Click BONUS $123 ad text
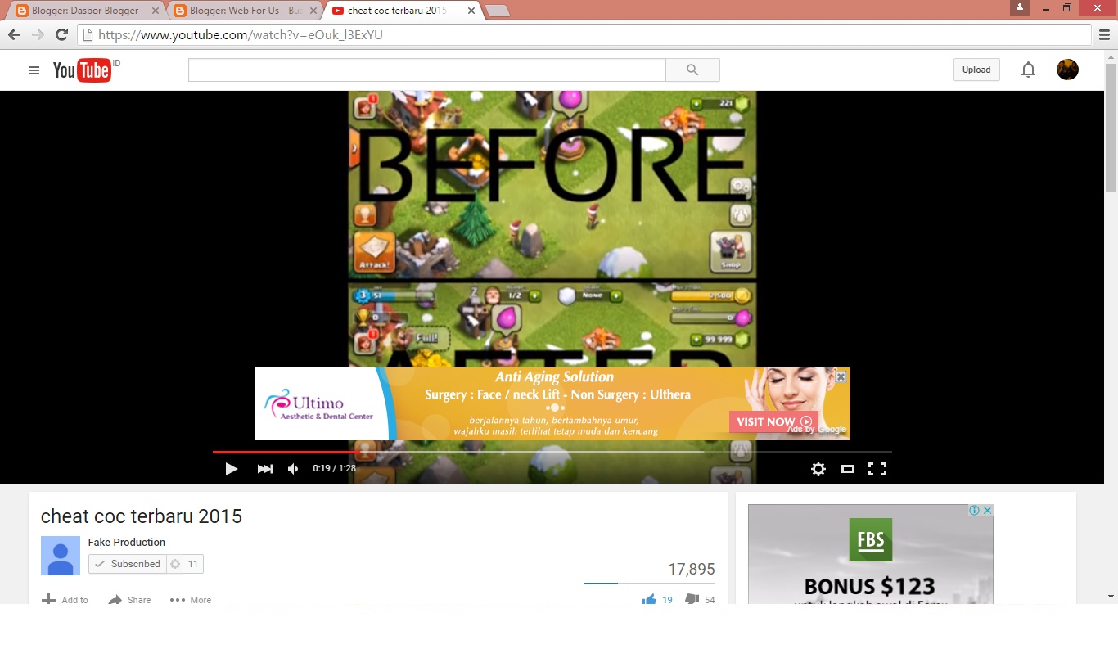Viewport: 1118px width, 658px height. [x=869, y=586]
